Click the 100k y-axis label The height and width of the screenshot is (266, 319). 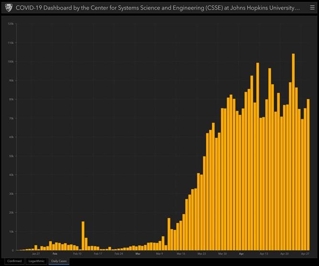[x=11, y=61]
